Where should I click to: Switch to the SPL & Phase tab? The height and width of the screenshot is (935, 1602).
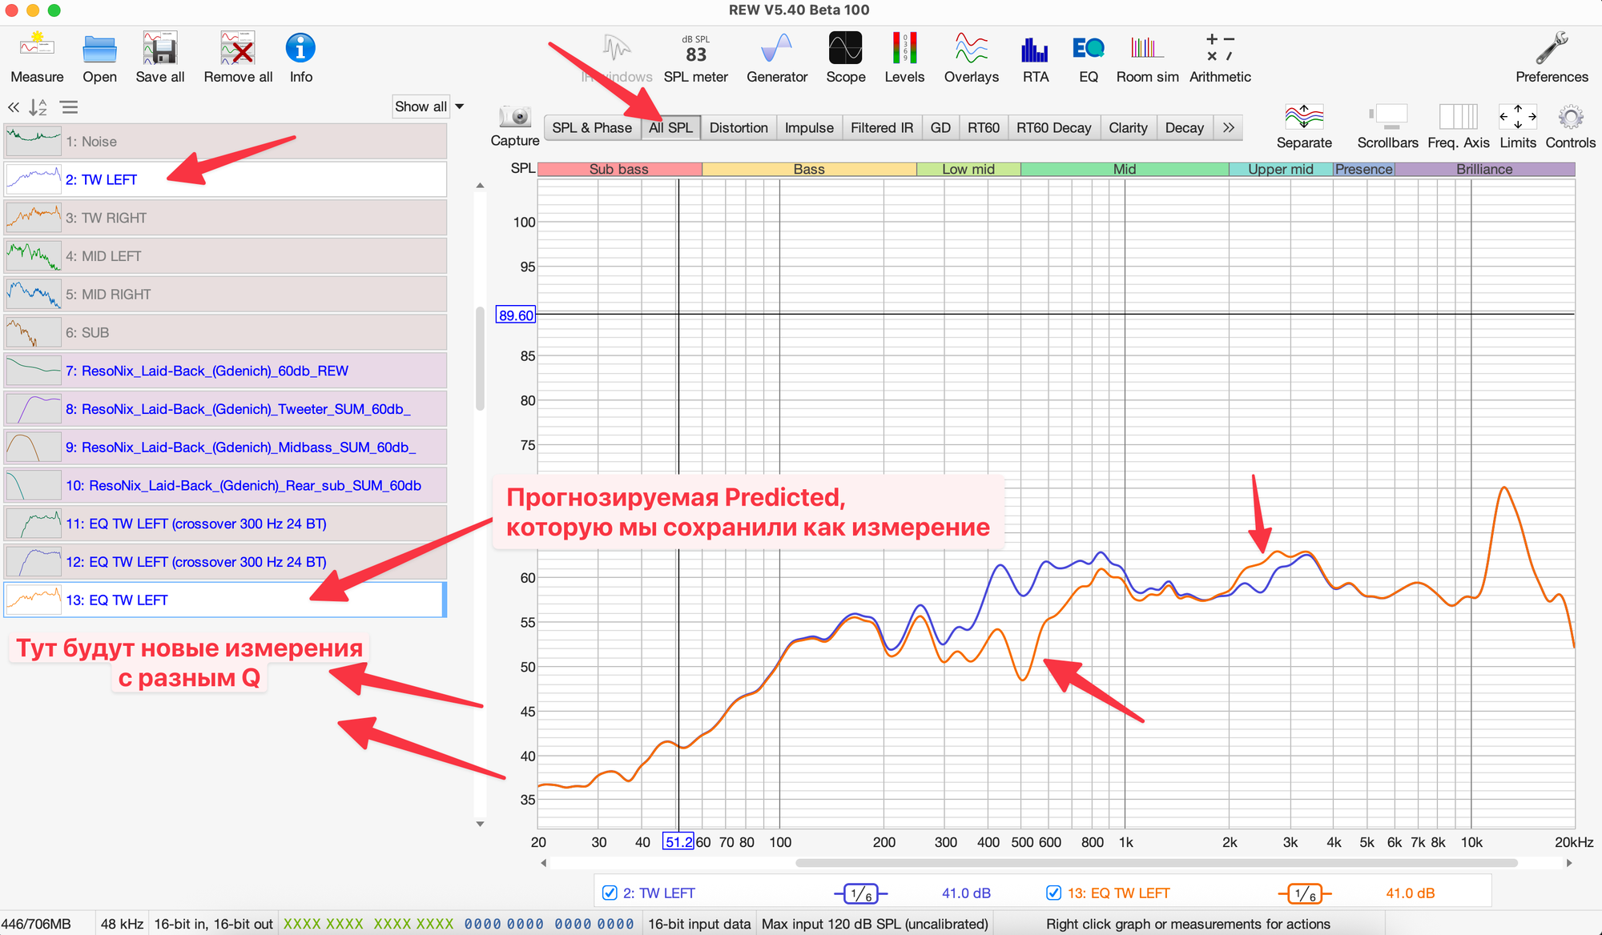coord(591,127)
